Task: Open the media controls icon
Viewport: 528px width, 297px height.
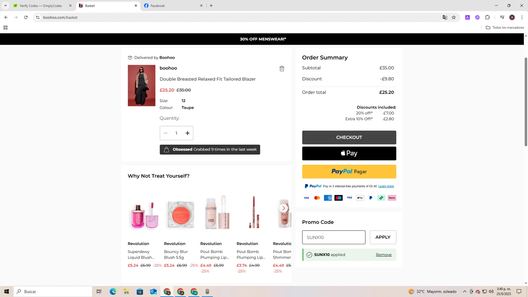Action: click(x=502, y=17)
